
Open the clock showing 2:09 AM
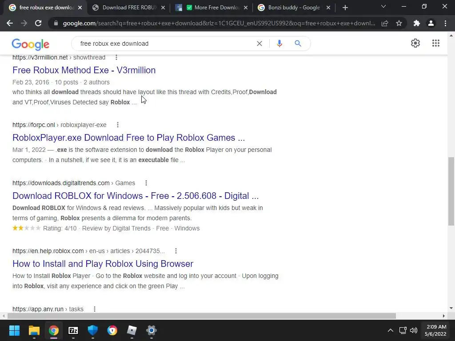(435, 330)
